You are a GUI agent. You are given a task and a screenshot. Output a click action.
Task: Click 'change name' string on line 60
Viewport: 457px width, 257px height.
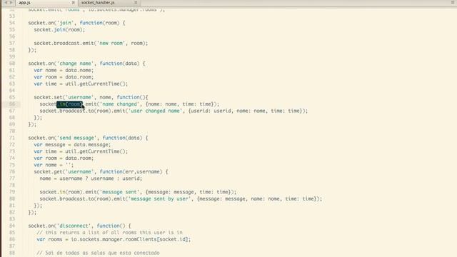point(76,64)
